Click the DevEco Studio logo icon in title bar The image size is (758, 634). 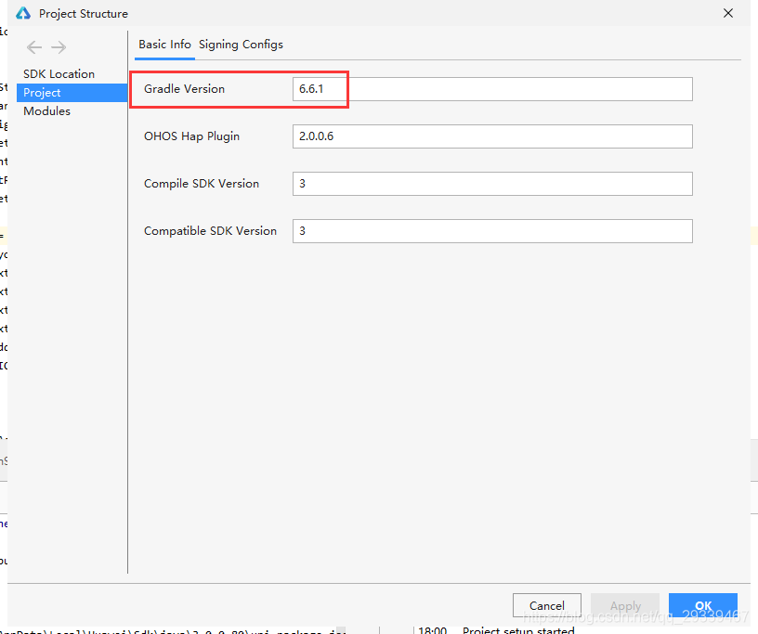point(22,14)
